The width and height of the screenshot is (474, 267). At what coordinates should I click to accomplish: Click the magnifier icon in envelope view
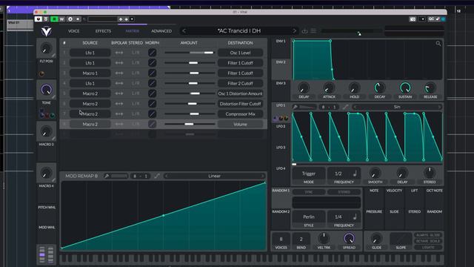[x=438, y=44]
